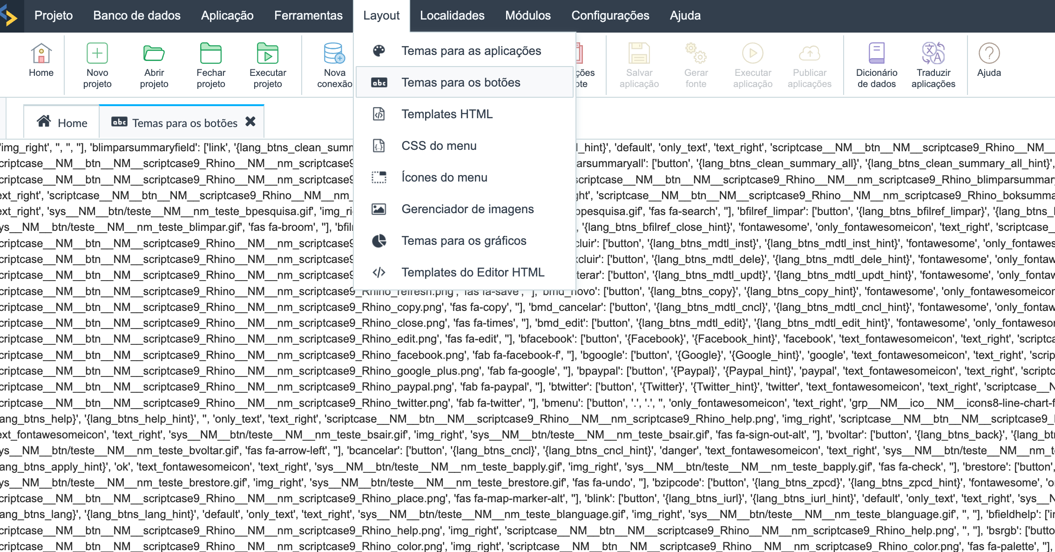The image size is (1055, 552).
Task: Open the Configurações menu
Action: [610, 15]
